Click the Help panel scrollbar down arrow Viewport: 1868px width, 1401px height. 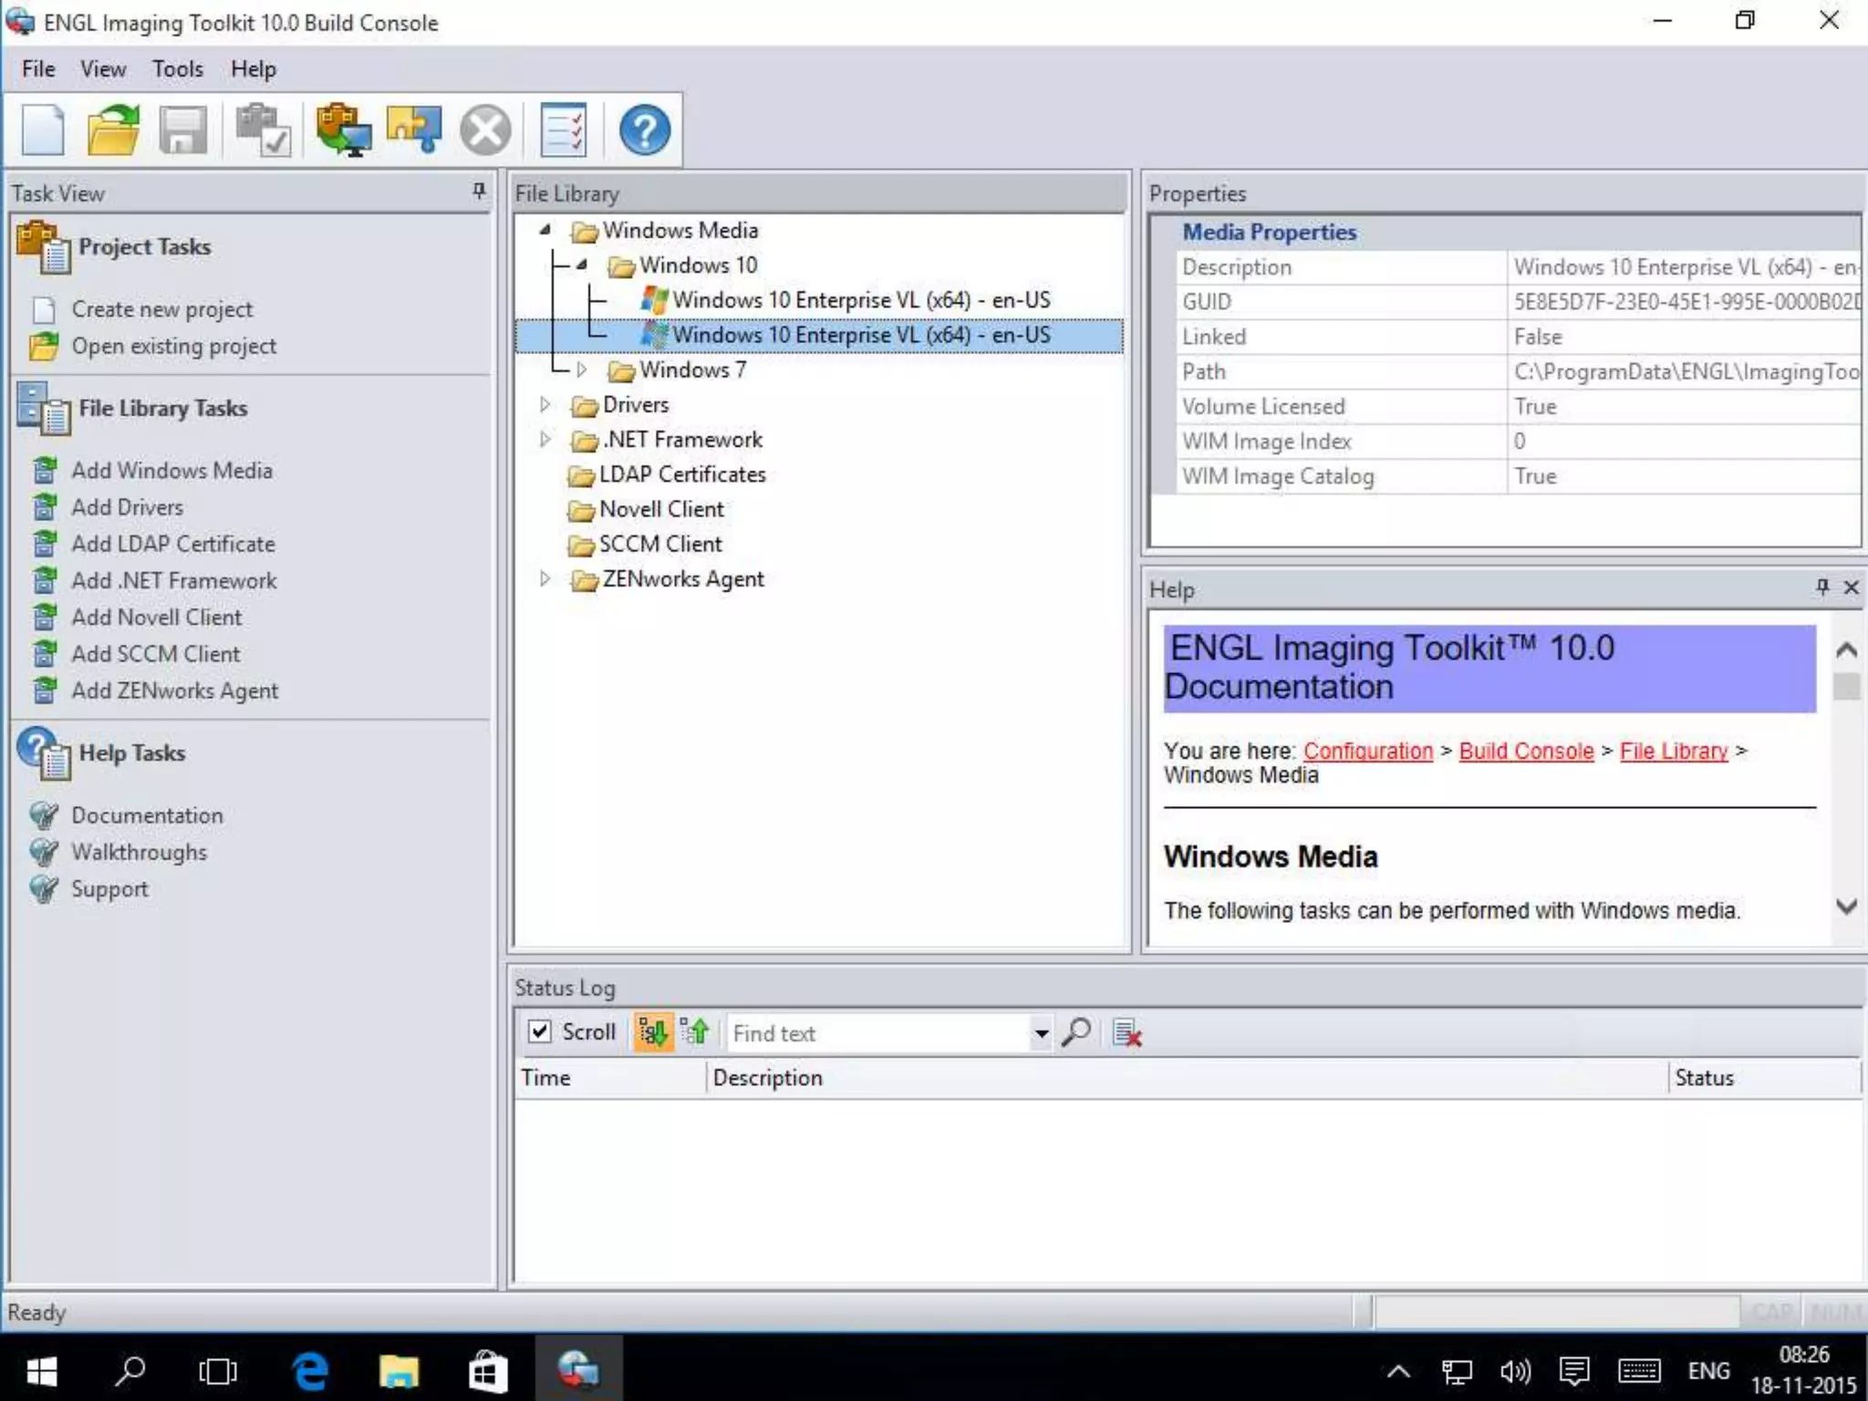1847,906
